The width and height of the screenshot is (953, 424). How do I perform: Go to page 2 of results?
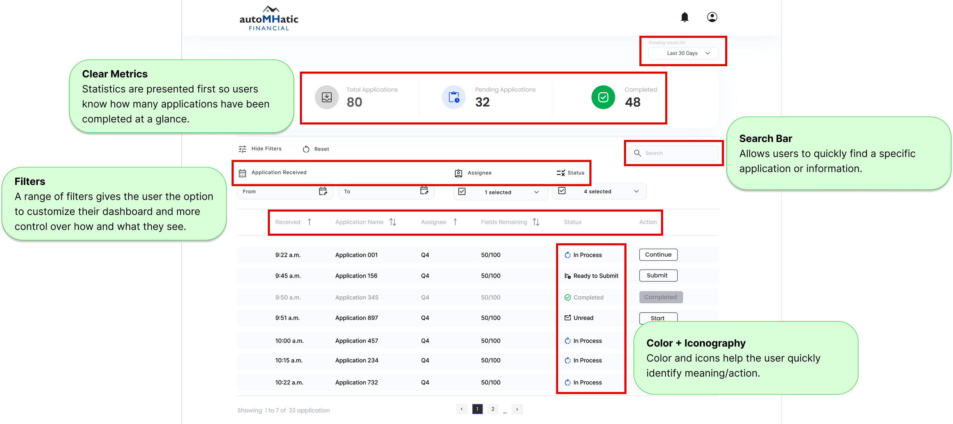tap(493, 409)
